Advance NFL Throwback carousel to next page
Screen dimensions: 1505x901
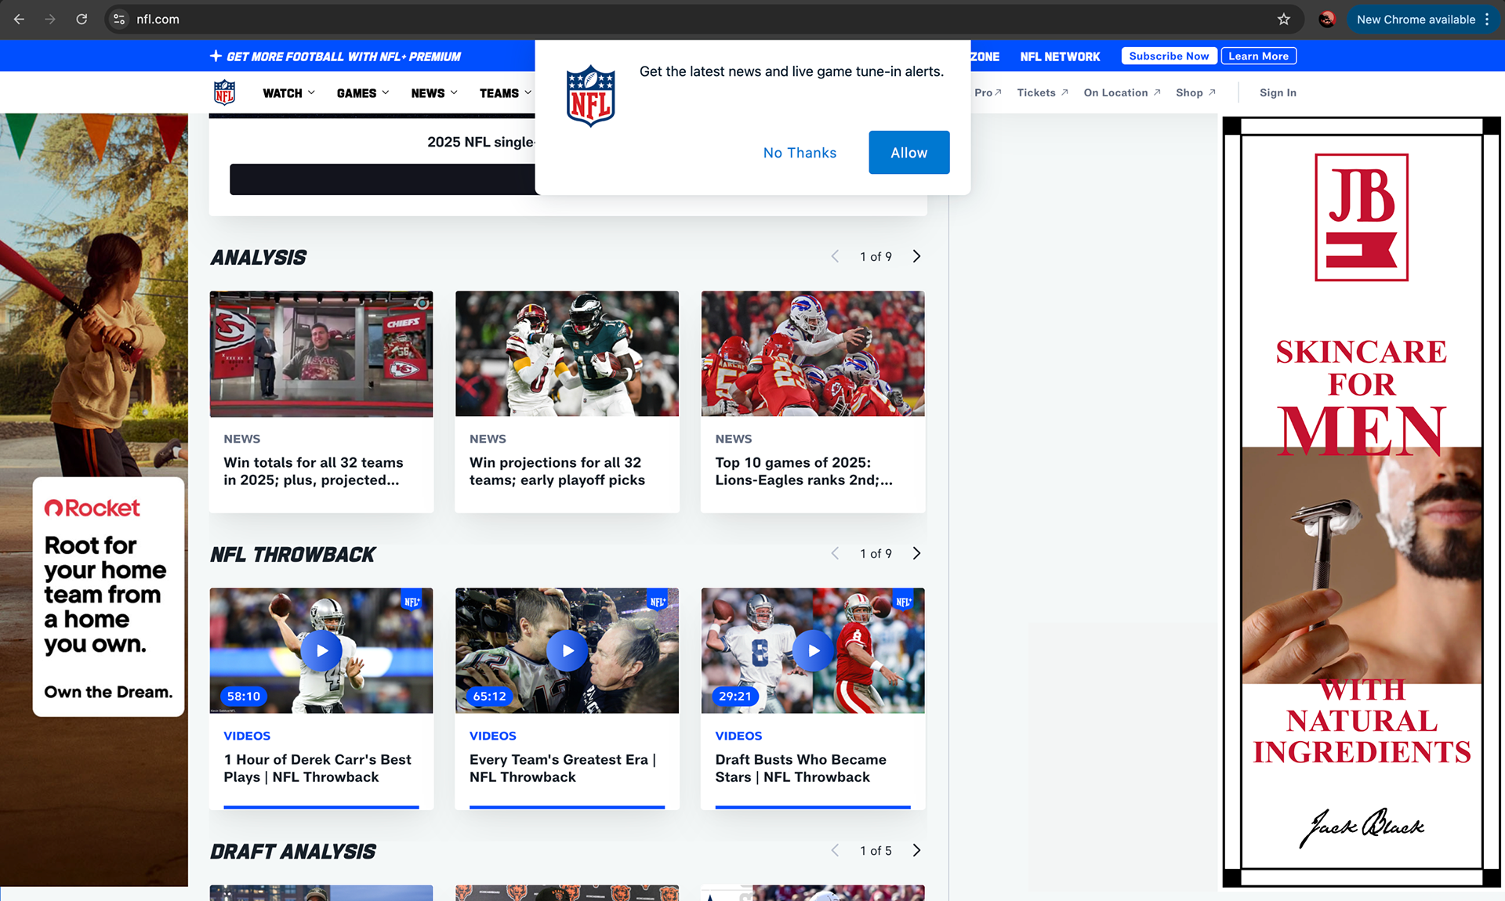(916, 553)
